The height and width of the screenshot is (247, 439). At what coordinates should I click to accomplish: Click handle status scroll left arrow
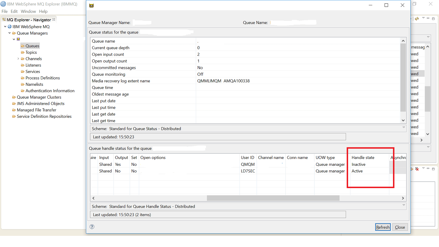click(x=93, y=198)
